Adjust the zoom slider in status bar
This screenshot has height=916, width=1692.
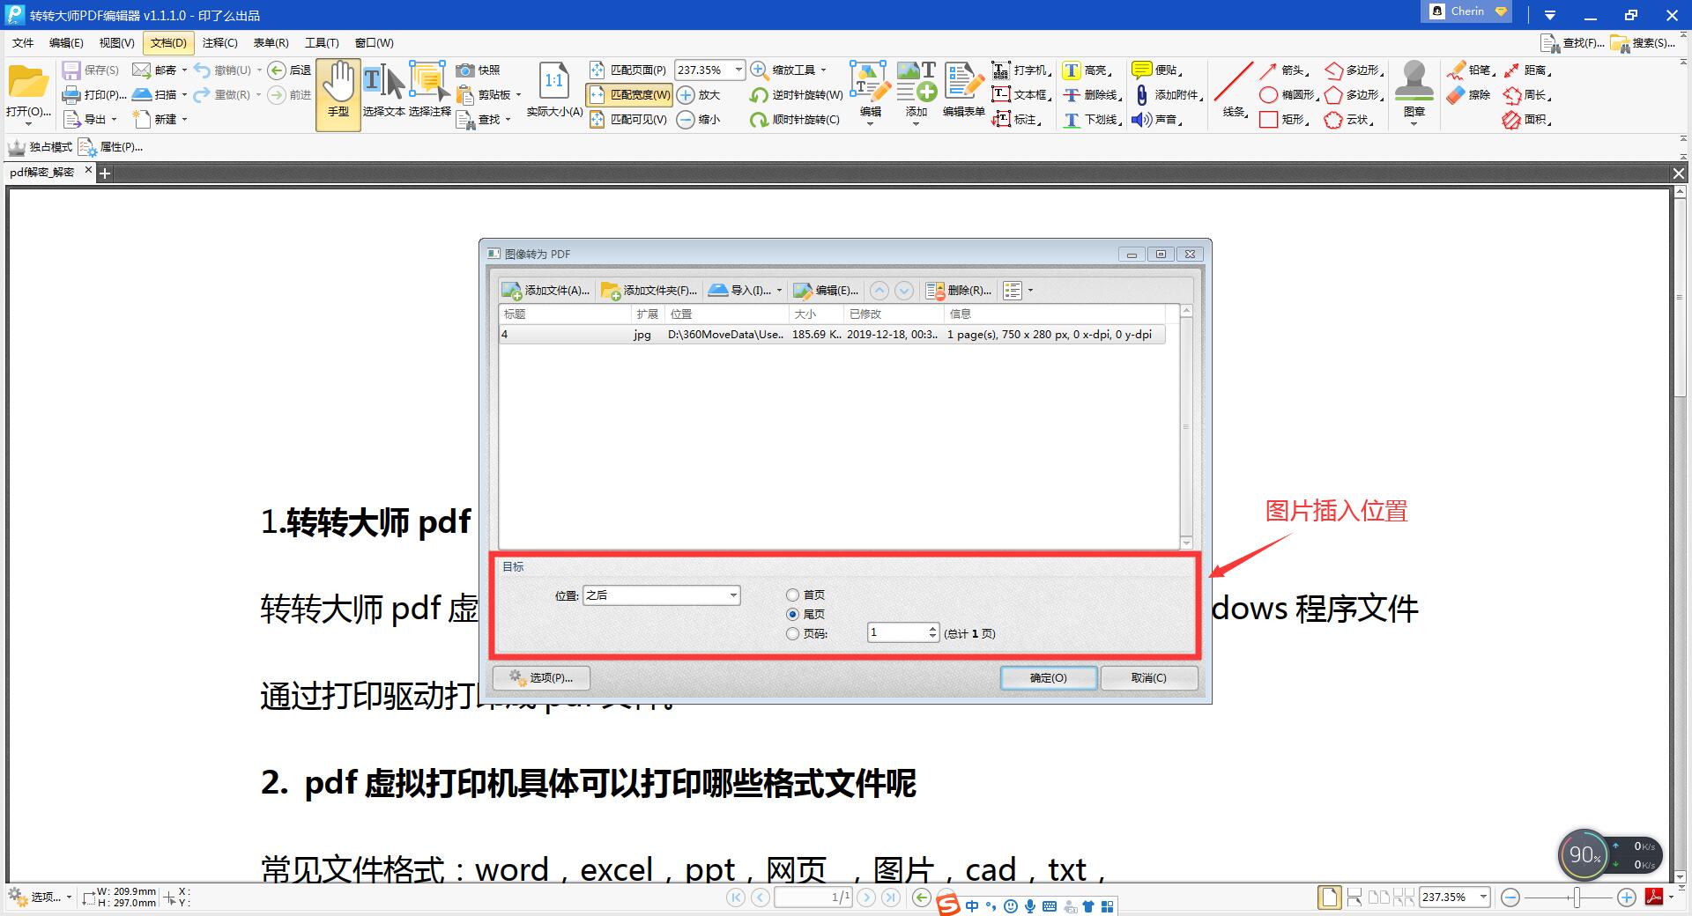[1577, 898]
